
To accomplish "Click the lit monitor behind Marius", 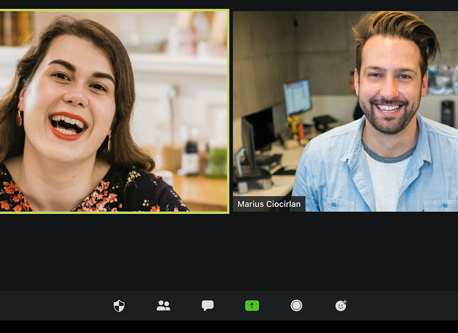I will pyautogui.click(x=297, y=96).
